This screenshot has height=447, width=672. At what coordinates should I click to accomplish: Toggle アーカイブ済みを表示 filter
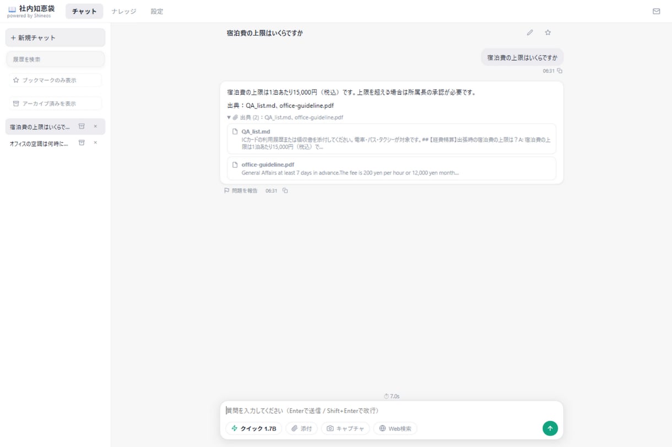coord(55,103)
